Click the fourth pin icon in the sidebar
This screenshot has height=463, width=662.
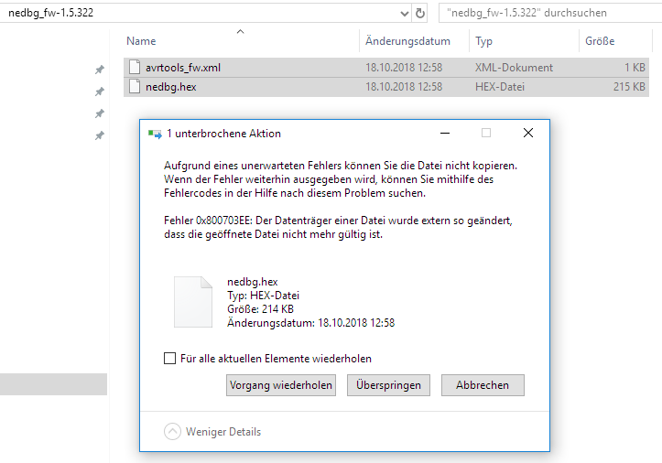(x=99, y=135)
